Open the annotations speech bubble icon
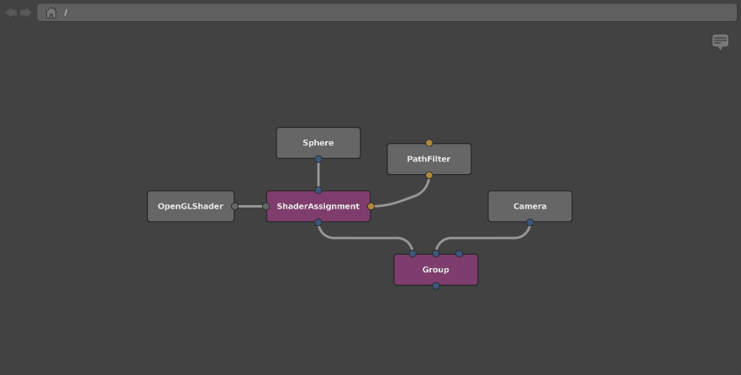741x375 pixels. 720,41
